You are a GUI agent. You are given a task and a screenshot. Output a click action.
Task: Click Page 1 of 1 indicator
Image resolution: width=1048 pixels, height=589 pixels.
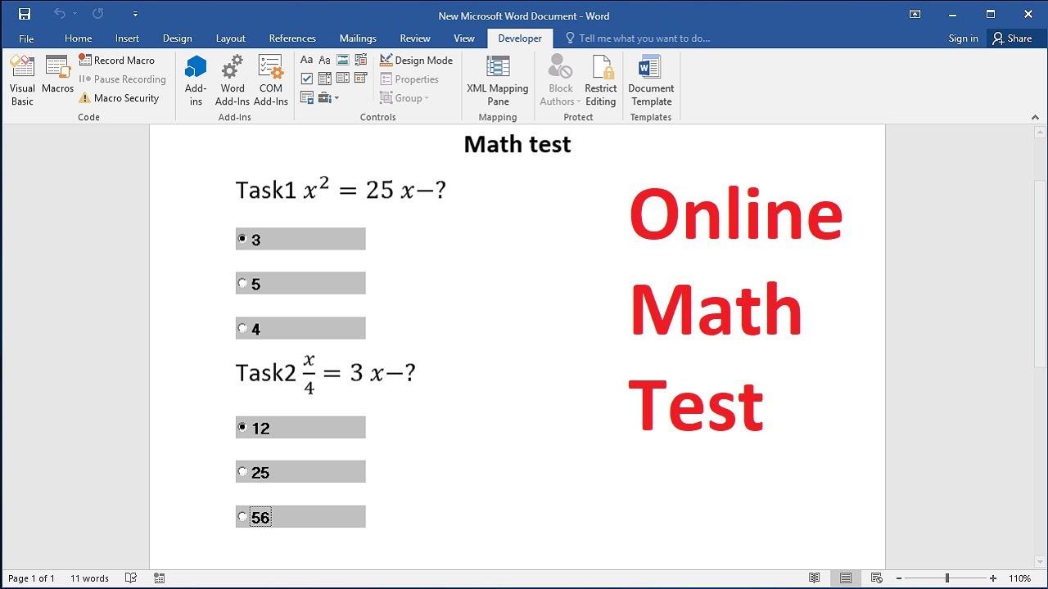tap(31, 578)
